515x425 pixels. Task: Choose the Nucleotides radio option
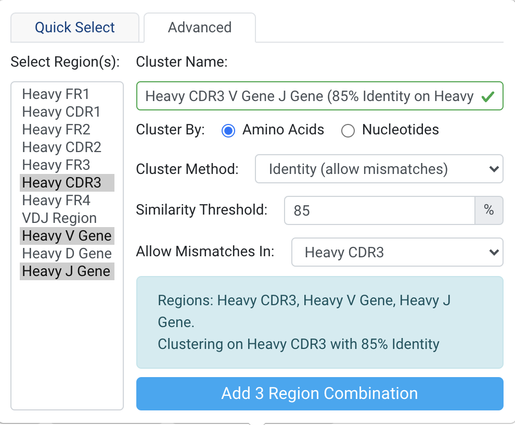[347, 130]
